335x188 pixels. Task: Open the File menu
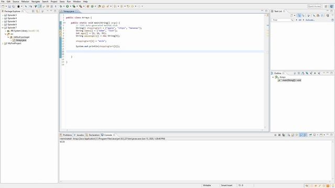pyautogui.click(x=3, y=2)
